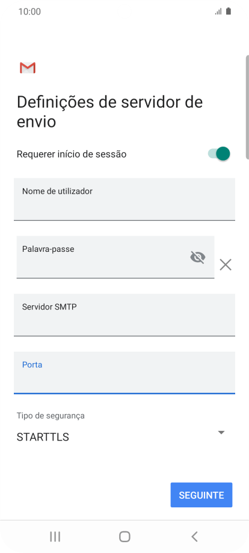
Task: Tap the clock showing 10:00
Action: tap(29, 11)
